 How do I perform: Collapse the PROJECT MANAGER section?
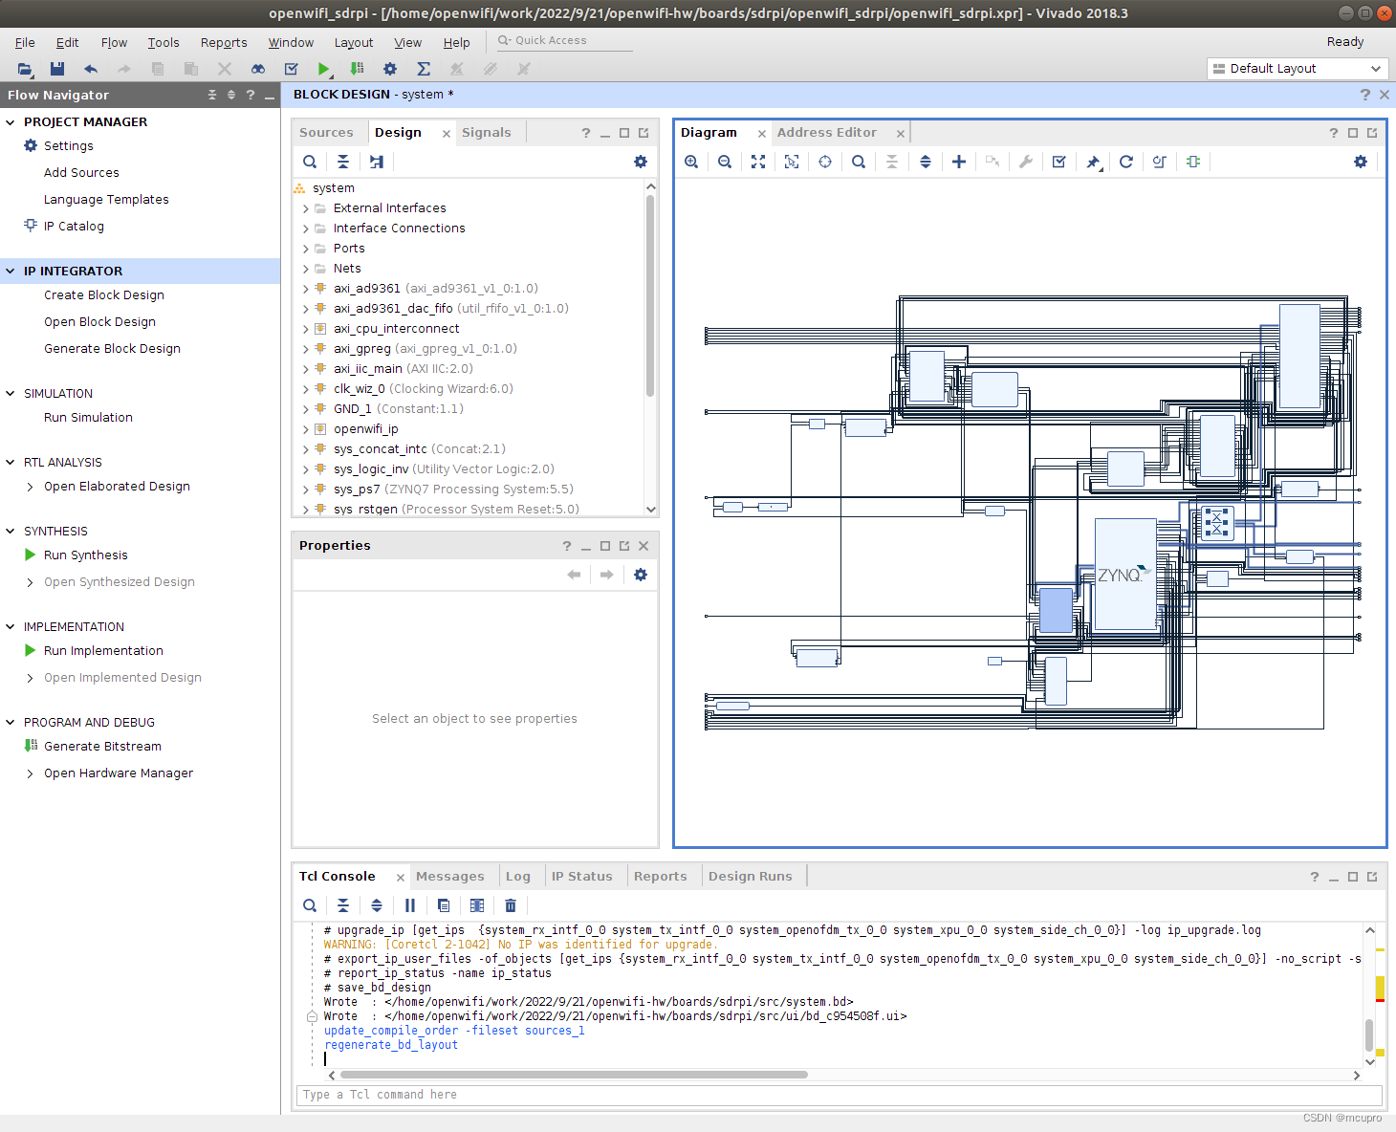tap(11, 122)
